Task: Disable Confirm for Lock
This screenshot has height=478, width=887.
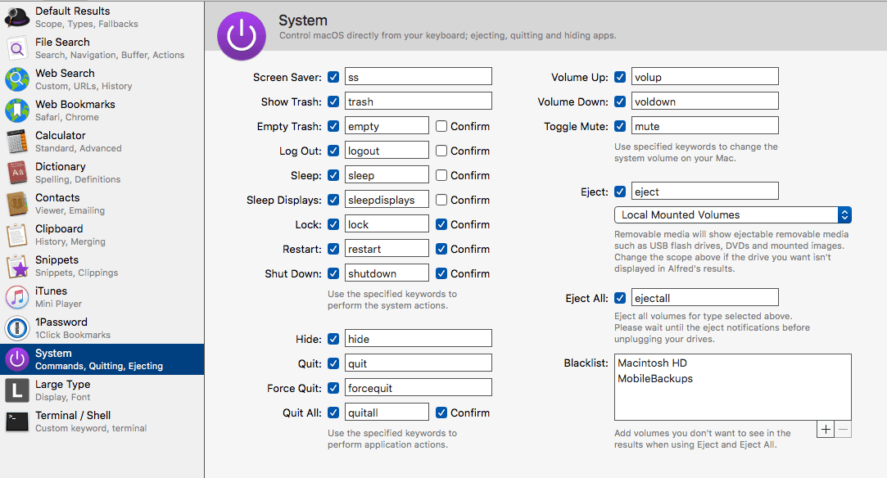Action: click(441, 224)
